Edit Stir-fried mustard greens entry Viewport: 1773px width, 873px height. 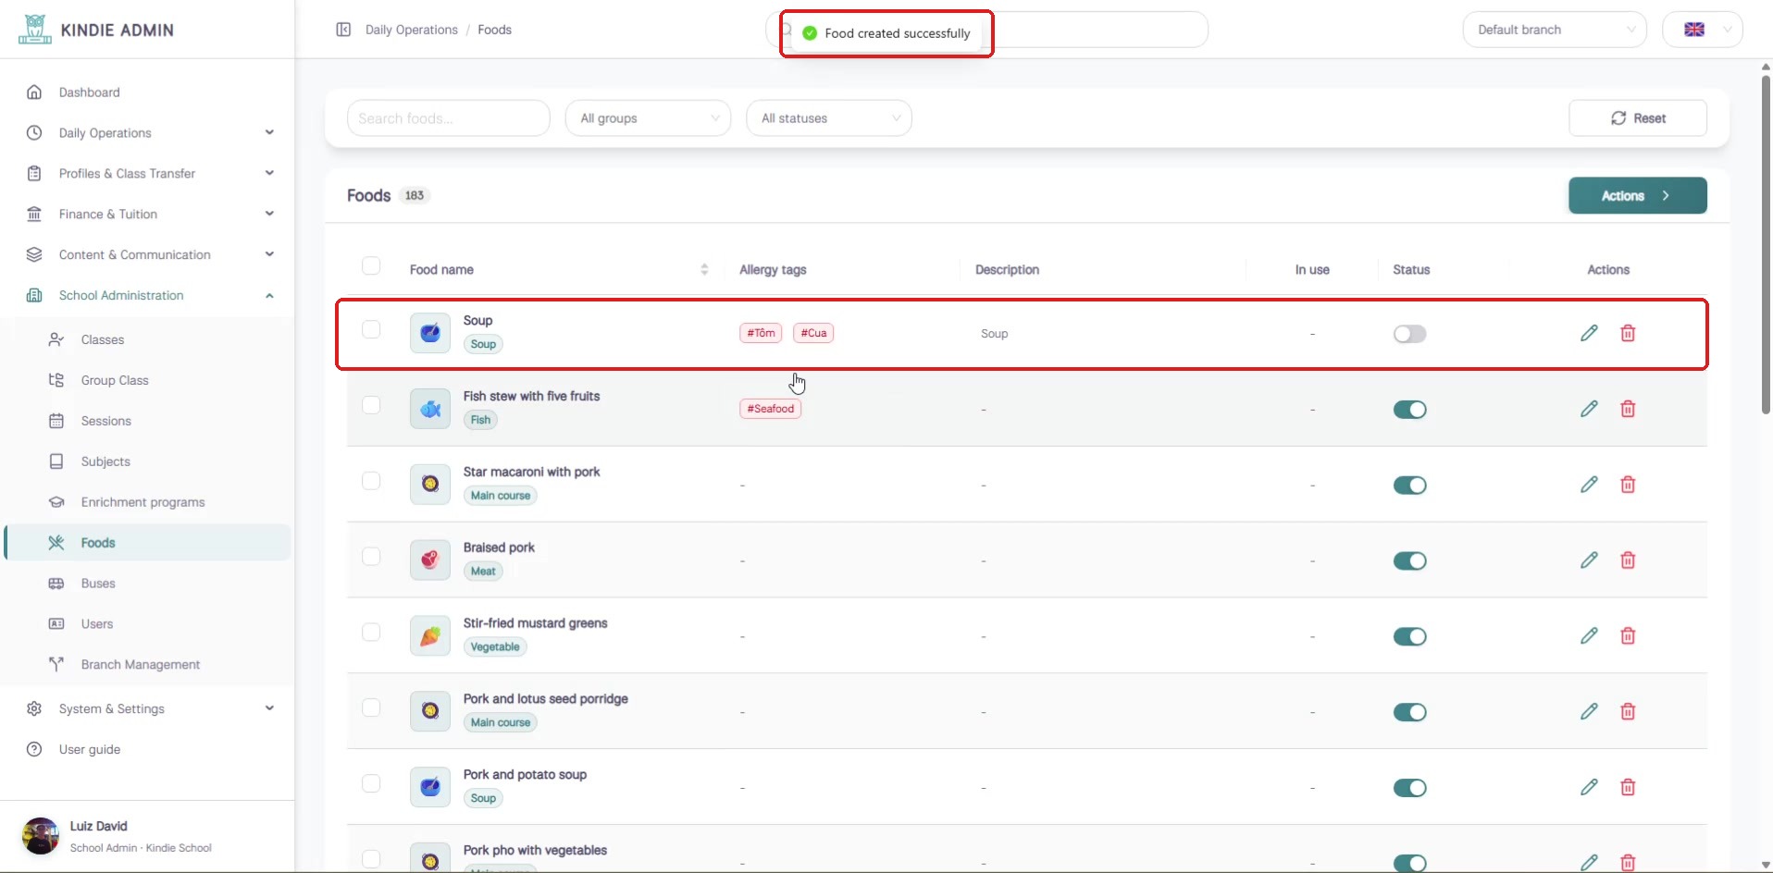click(x=1589, y=636)
